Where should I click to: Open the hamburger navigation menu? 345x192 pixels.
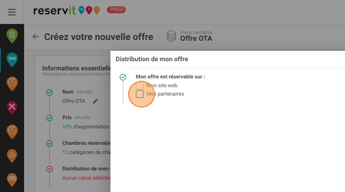point(12,12)
